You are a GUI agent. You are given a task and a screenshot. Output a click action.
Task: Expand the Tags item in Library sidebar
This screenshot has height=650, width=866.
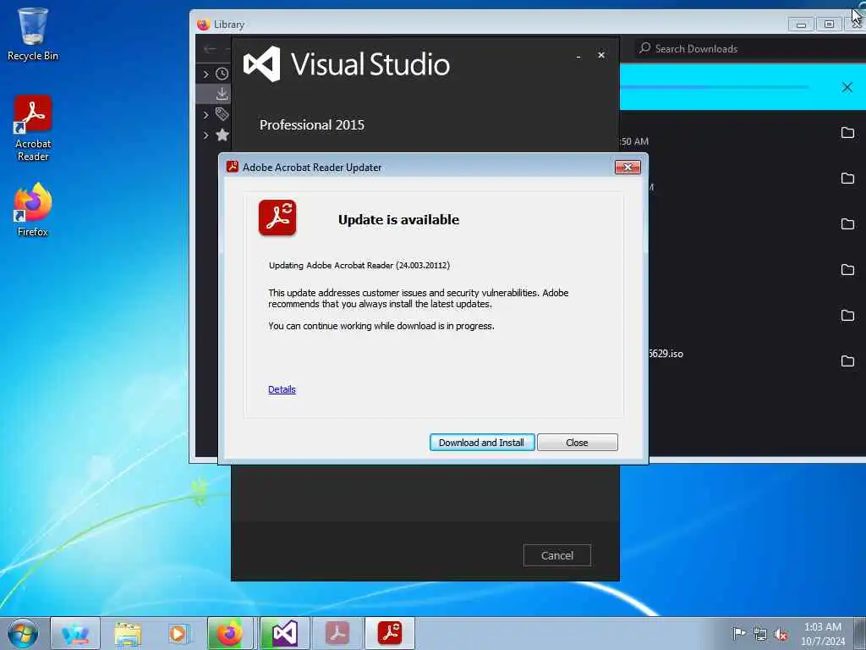206,114
